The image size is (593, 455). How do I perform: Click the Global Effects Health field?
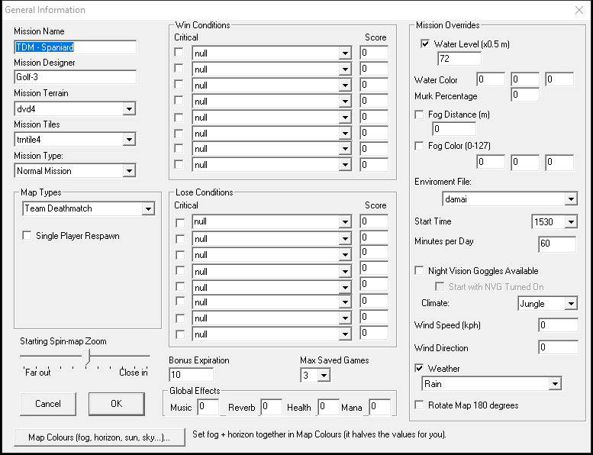coord(328,407)
